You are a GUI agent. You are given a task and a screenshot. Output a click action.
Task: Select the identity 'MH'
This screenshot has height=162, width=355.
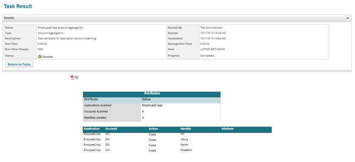tap(182, 134)
